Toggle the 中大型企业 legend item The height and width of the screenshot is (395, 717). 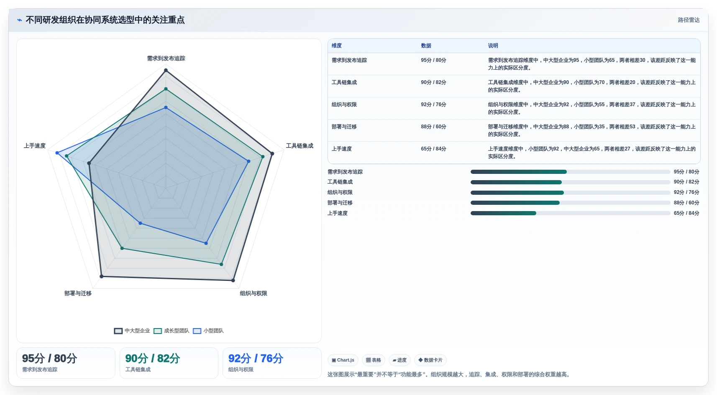point(132,331)
